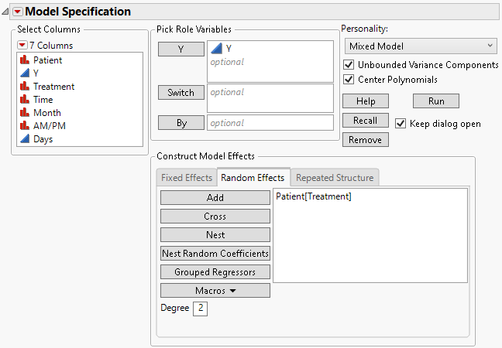The image size is (502, 348).
Task: Disable Center Polynomials checkbox
Action: [349, 79]
